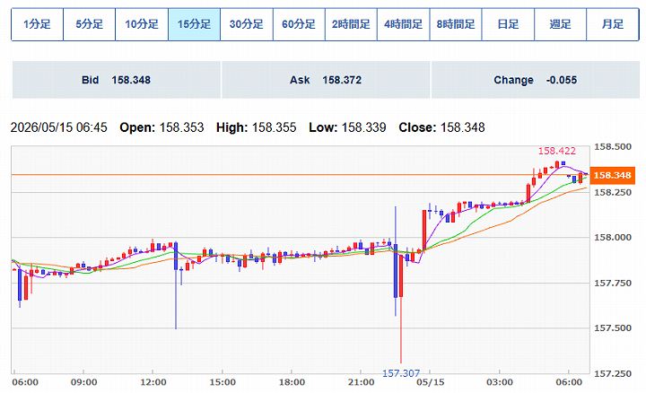This screenshot has width=646, height=393.
Task: Click the highlighted 15分足 tab
Action: pos(194,24)
